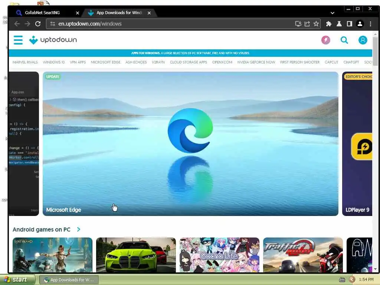Reload the page with the refresh icon
Image resolution: width=380 pixels, height=285 pixels.
point(38,24)
